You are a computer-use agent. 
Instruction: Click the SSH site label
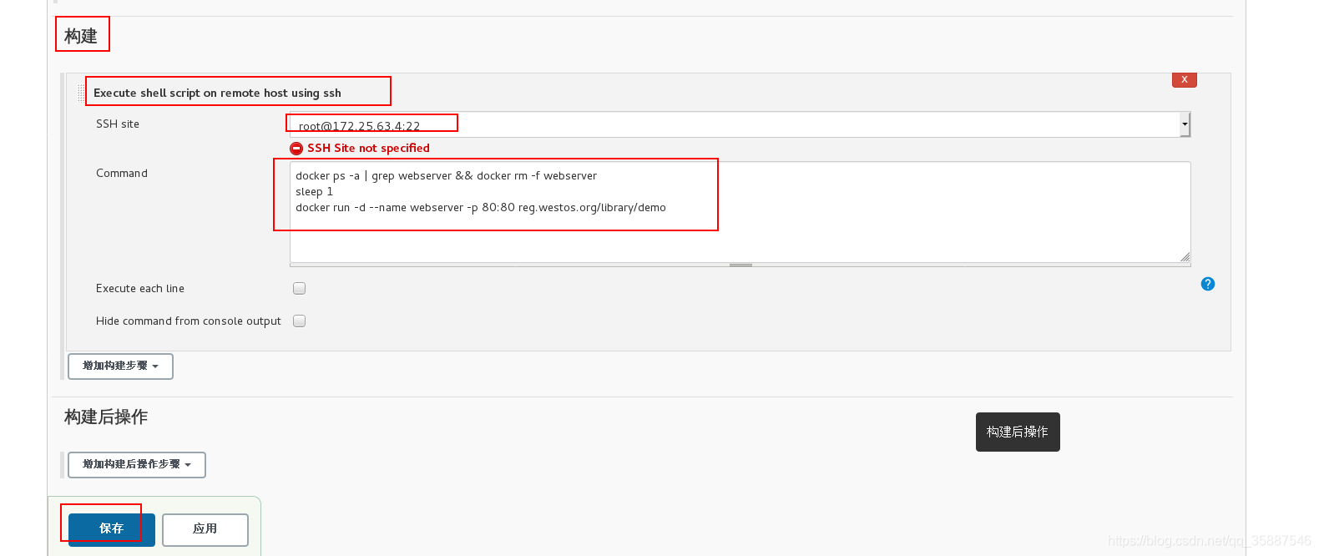(x=118, y=124)
